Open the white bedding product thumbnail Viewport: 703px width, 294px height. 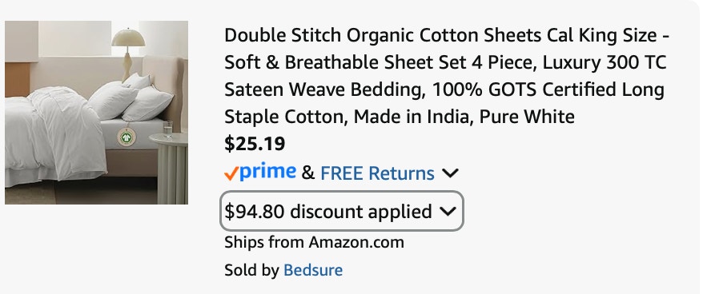click(96, 113)
